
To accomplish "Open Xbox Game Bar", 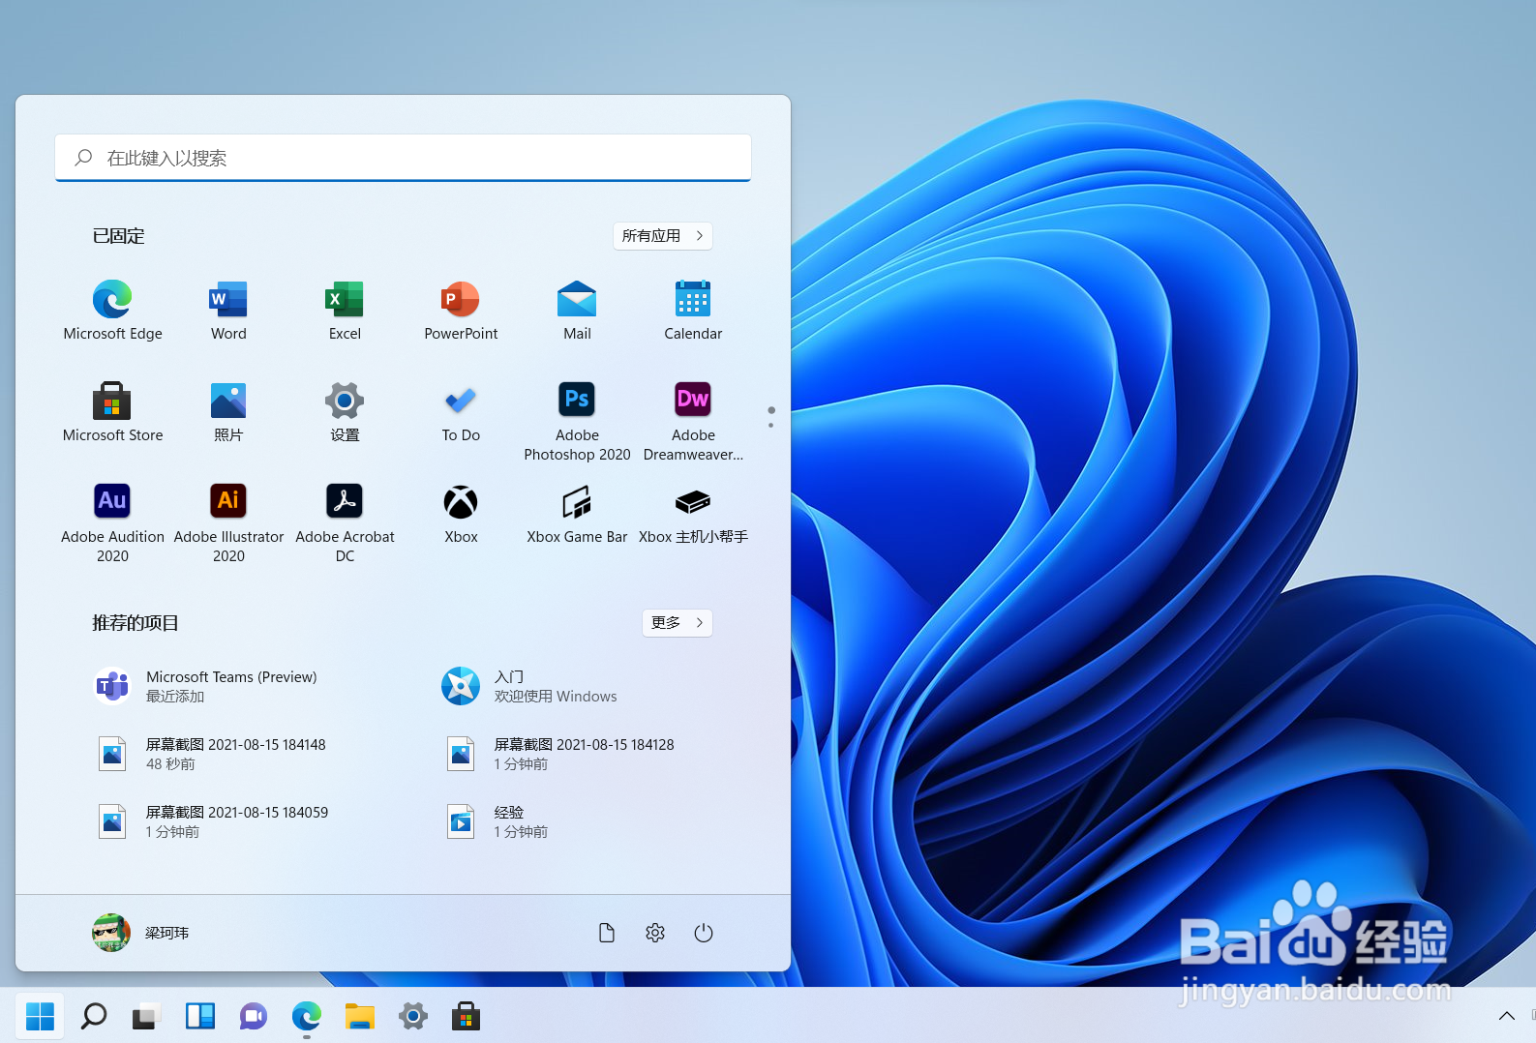I will [x=577, y=514].
